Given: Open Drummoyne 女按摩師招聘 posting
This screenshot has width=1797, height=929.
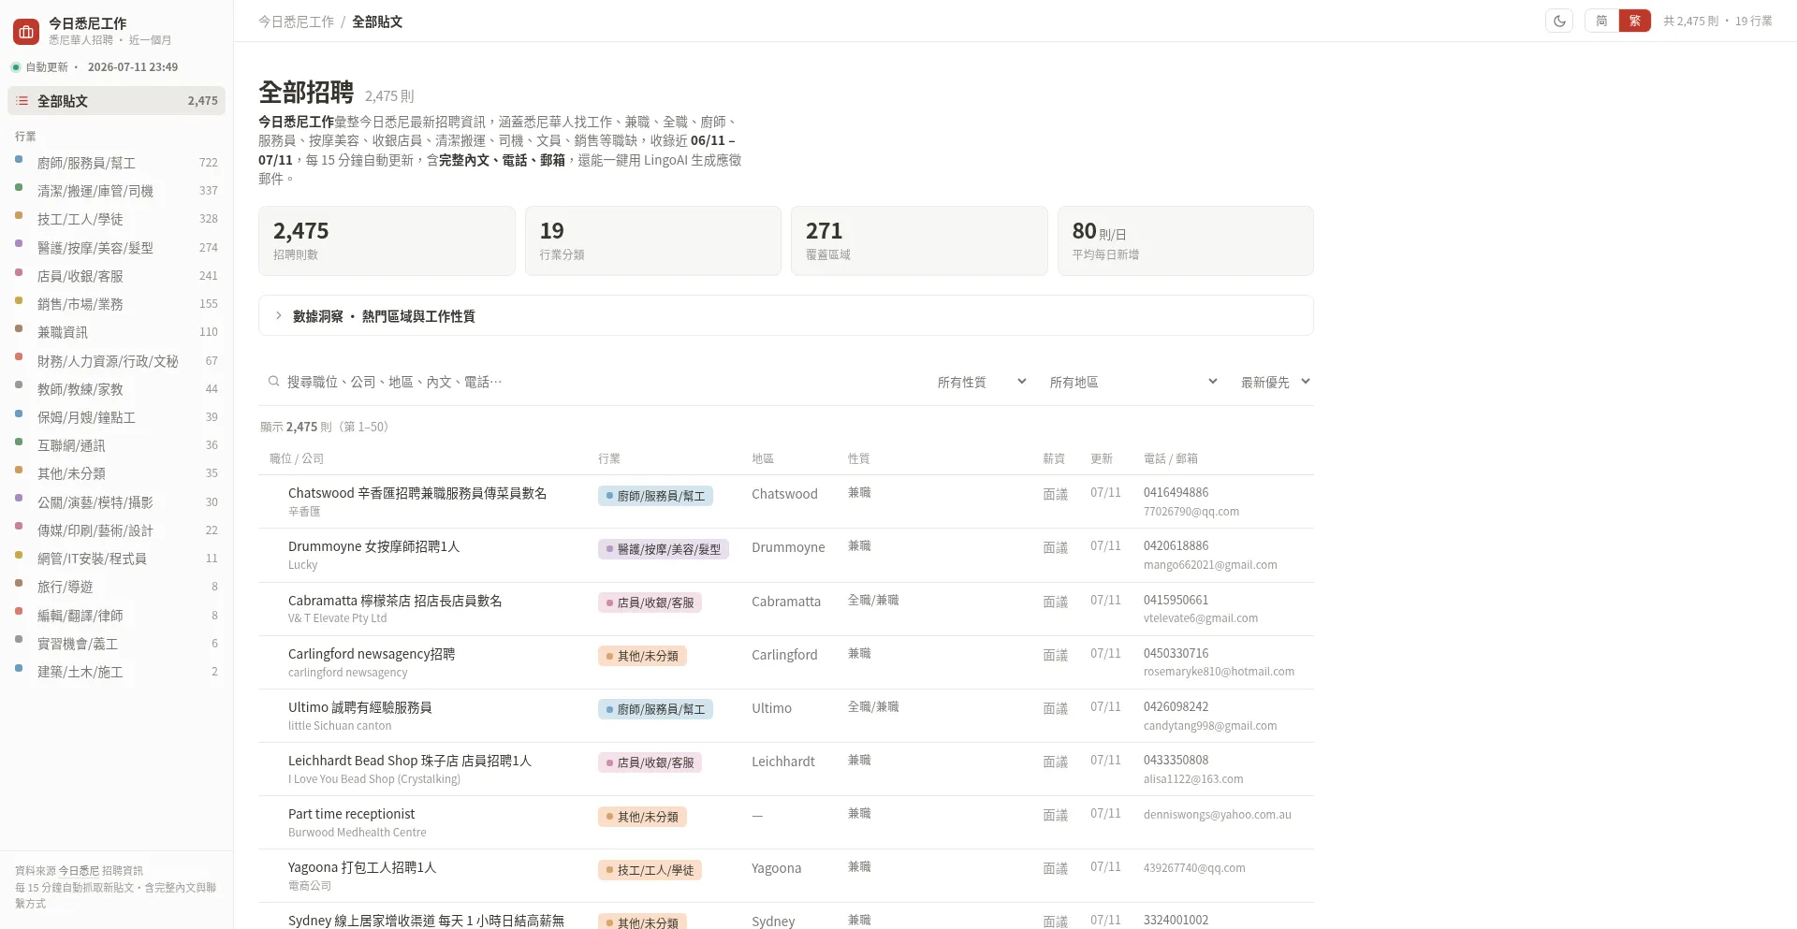Looking at the screenshot, I should [x=373, y=546].
